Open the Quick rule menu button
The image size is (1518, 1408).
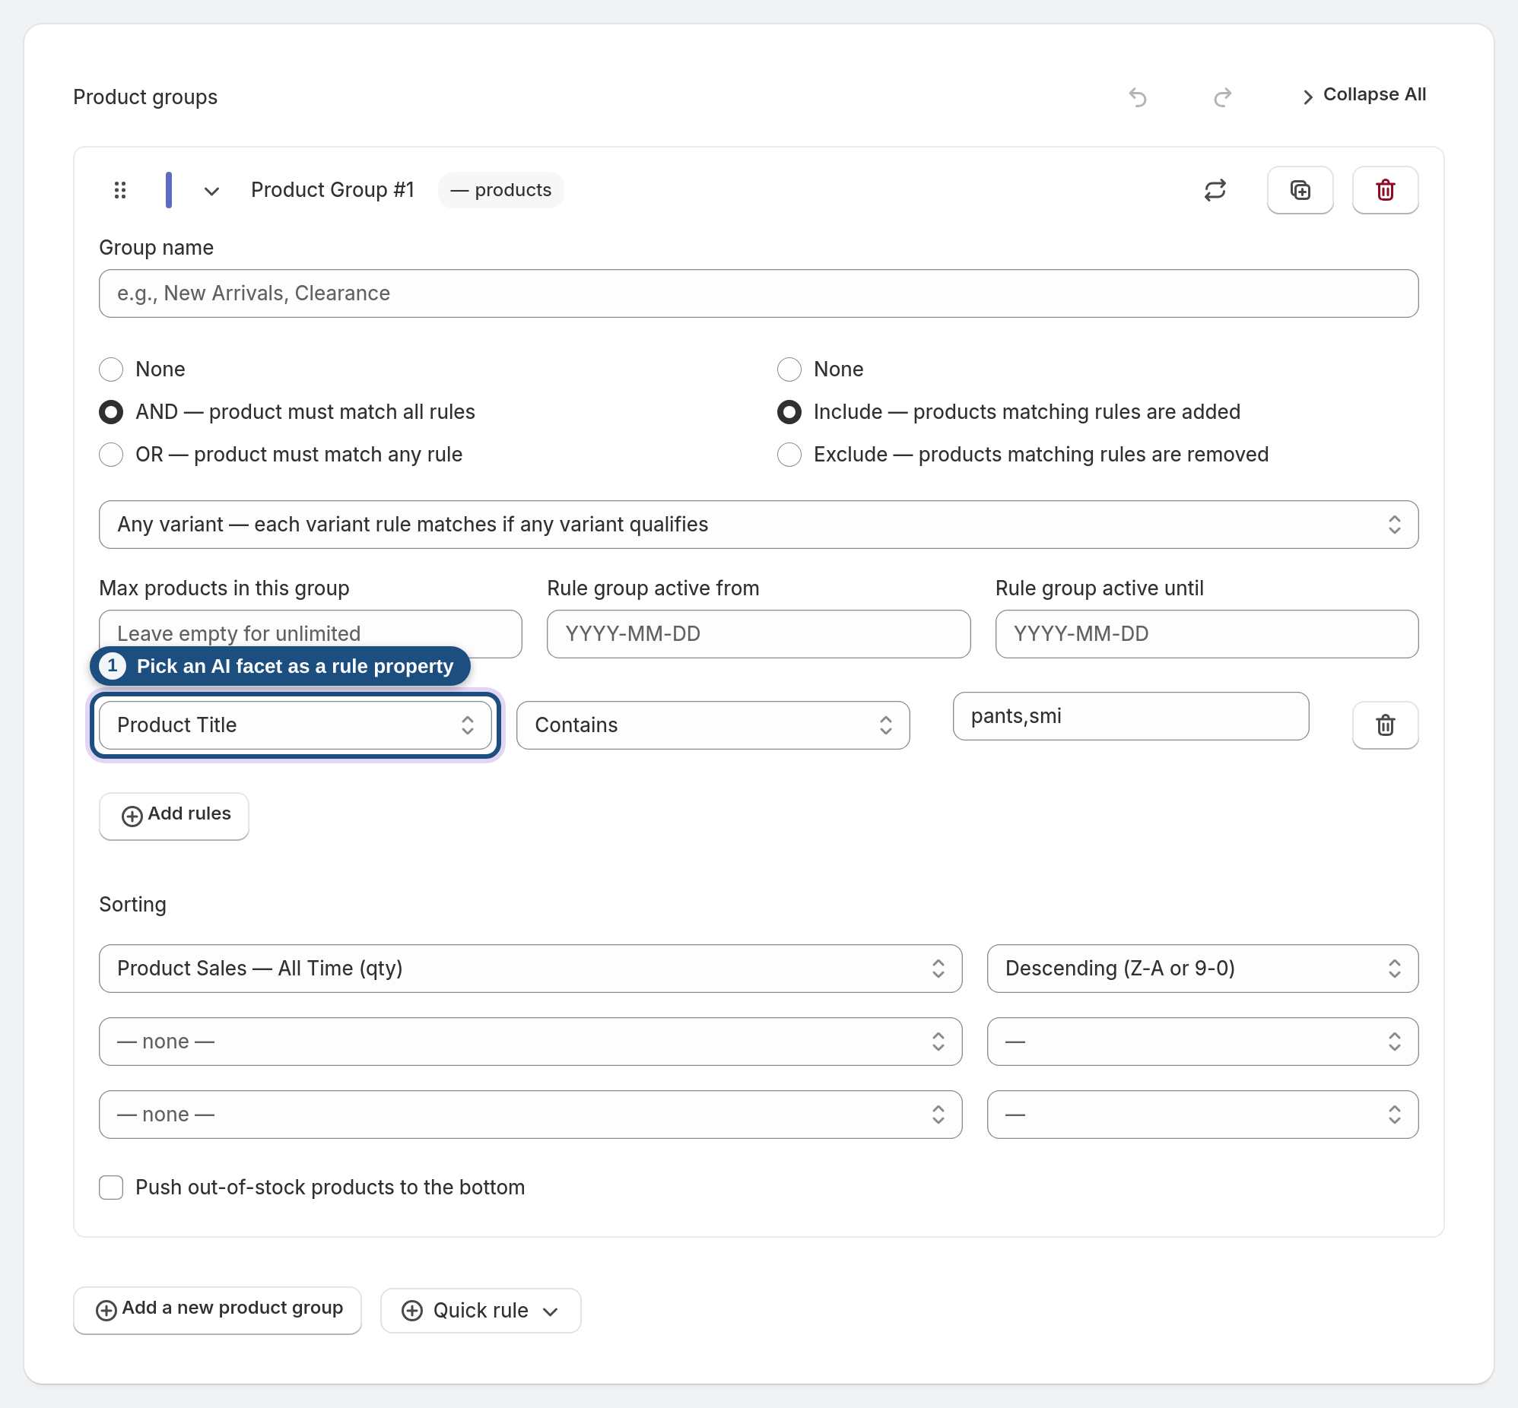tap(480, 1311)
